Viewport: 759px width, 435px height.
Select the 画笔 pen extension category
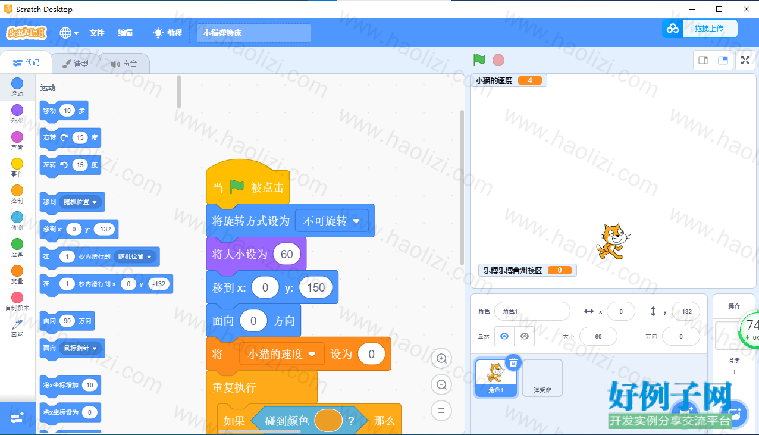click(x=17, y=328)
